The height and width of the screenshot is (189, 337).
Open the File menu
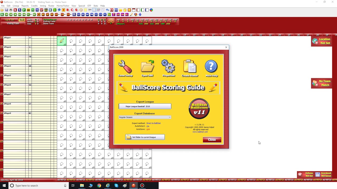(x=3, y=6)
